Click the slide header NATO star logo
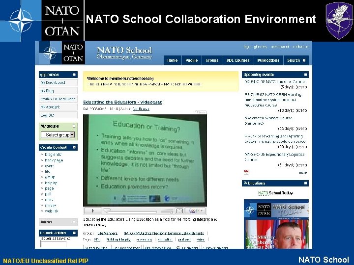Screen dimensions: 354x265 coord(21,21)
